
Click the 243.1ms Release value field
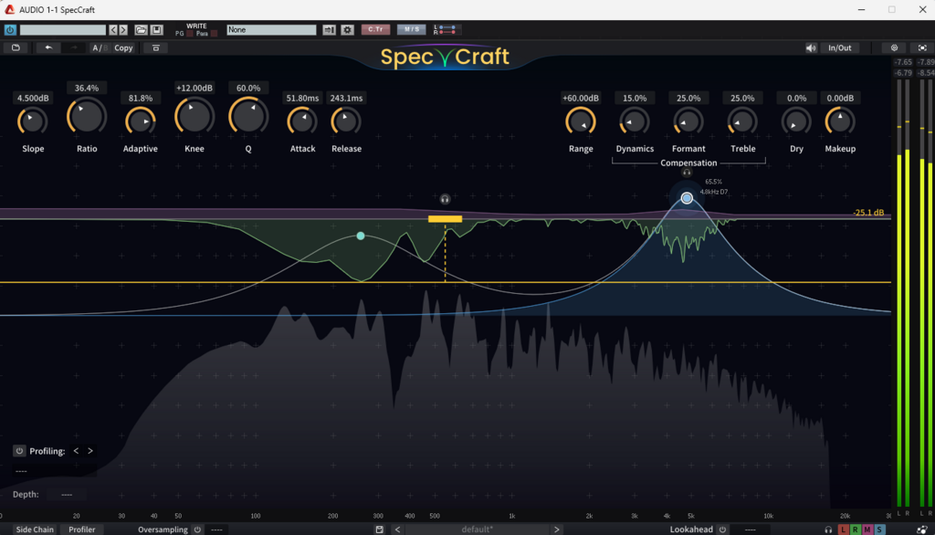pos(346,98)
